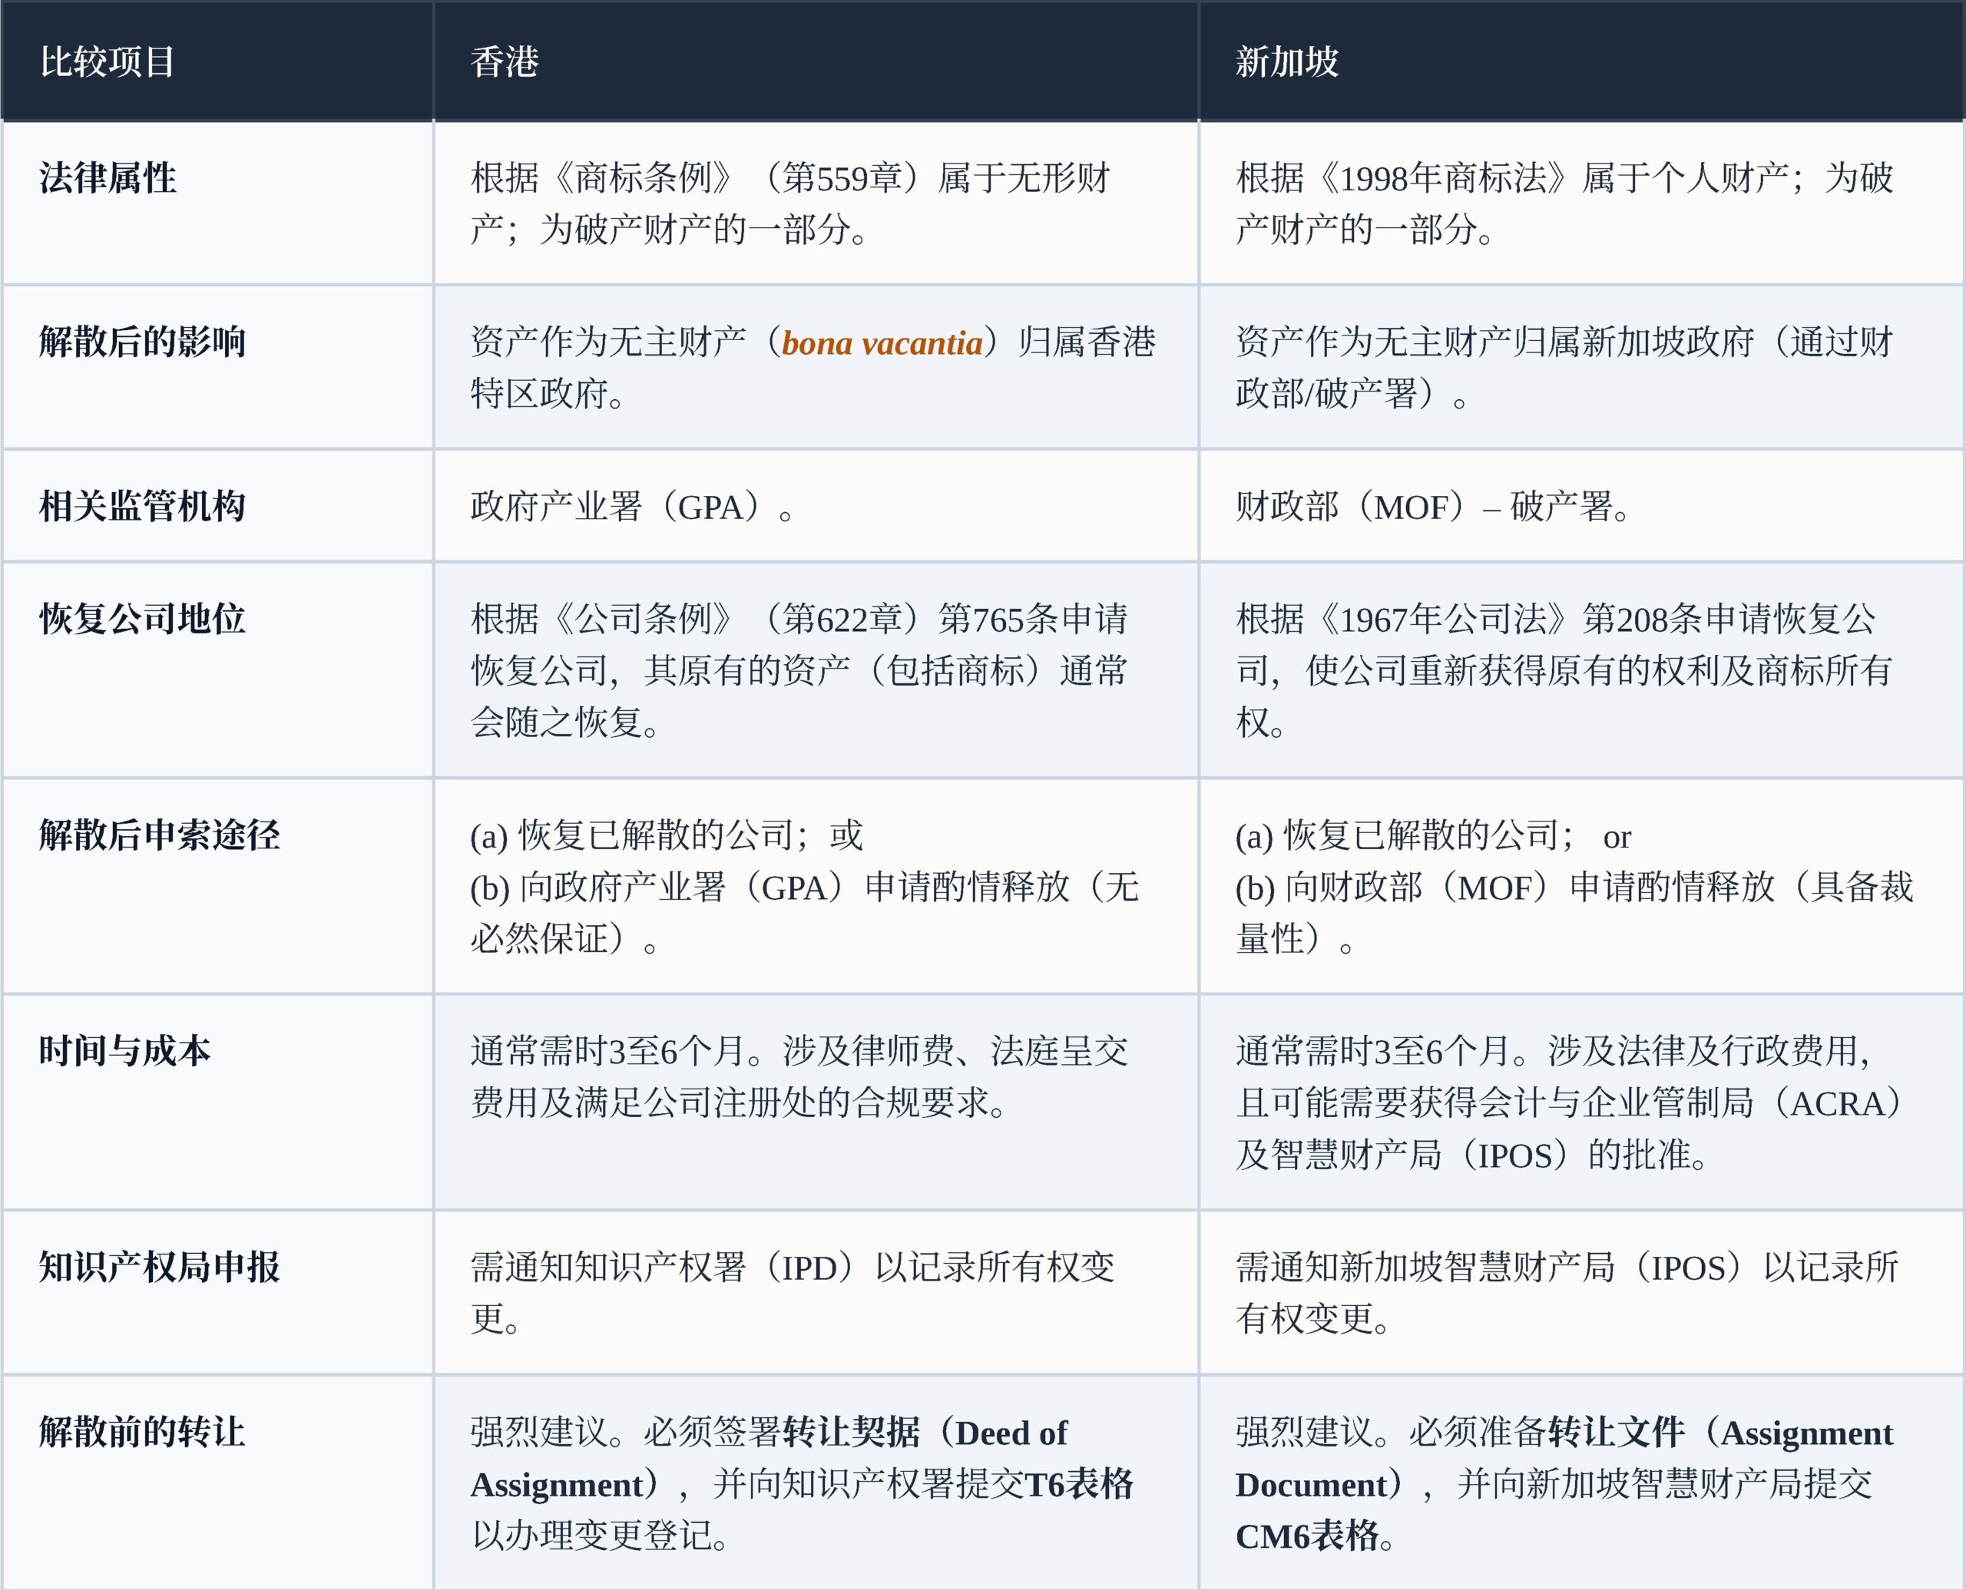Image resolution: width=1966 pixels, height=1590 pixels.
Task: Click the Singapore cell mentioning 会计与企业管制局（ACRA）
Action: coord(1581,1102)
